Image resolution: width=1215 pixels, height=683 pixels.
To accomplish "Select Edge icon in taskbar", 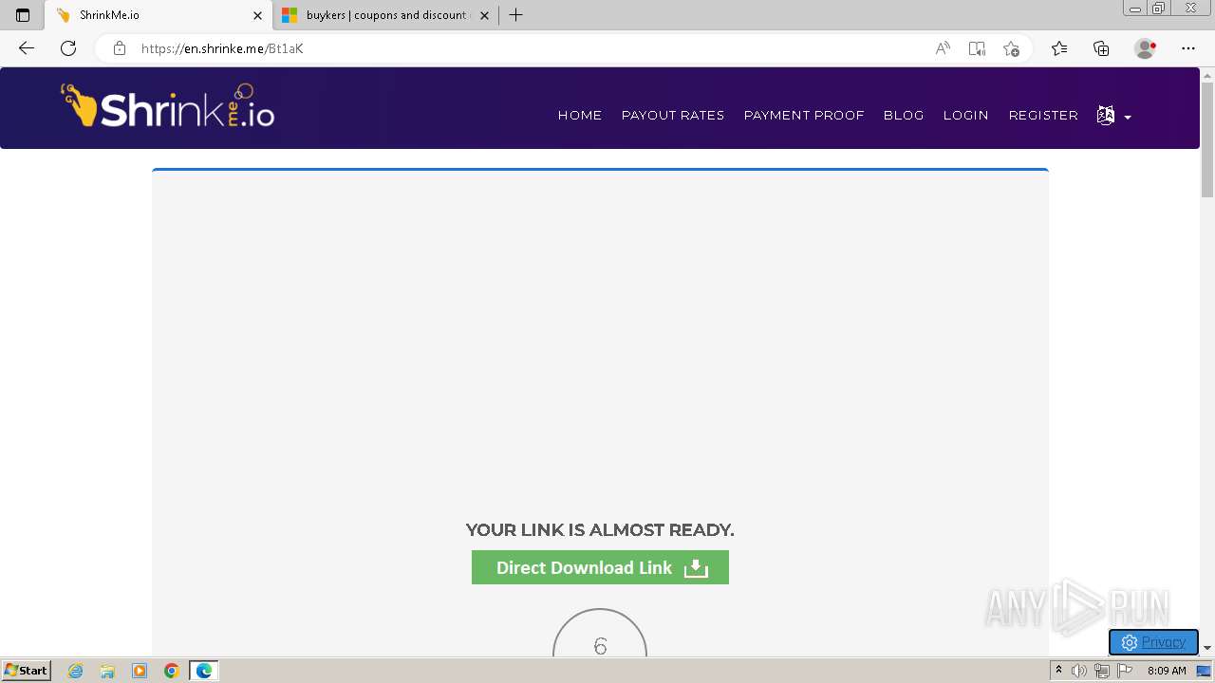I will (x=204, y=671).
